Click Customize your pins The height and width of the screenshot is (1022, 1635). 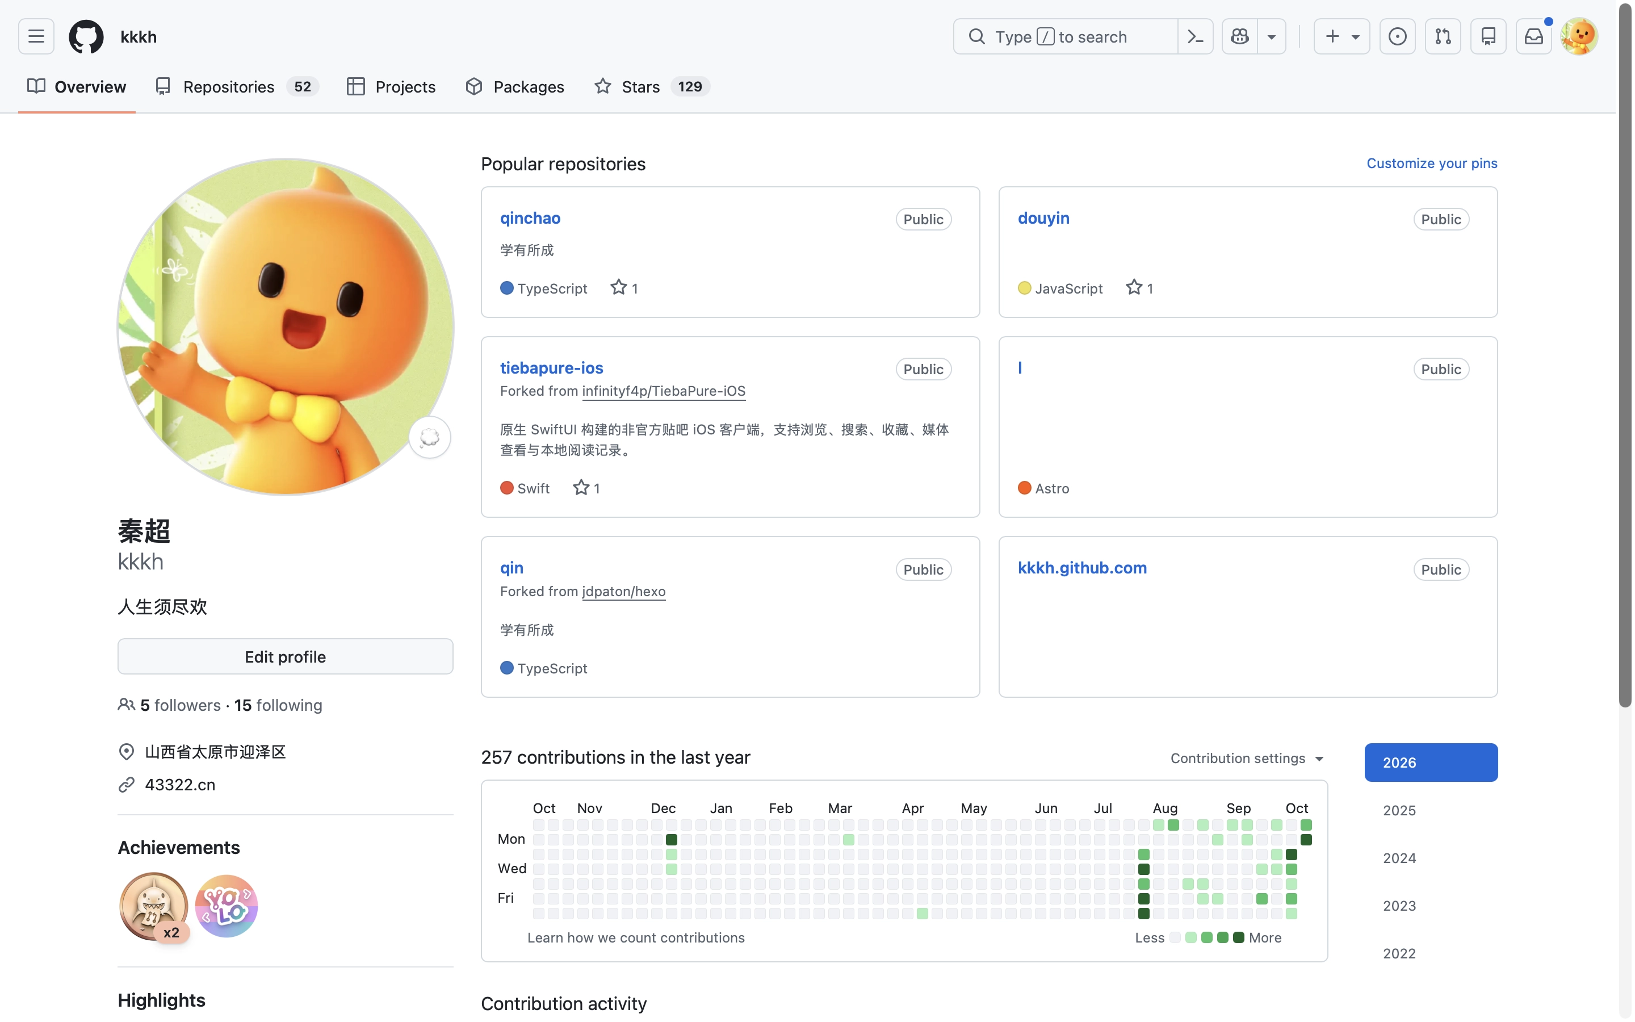(x=1432, y=163)
